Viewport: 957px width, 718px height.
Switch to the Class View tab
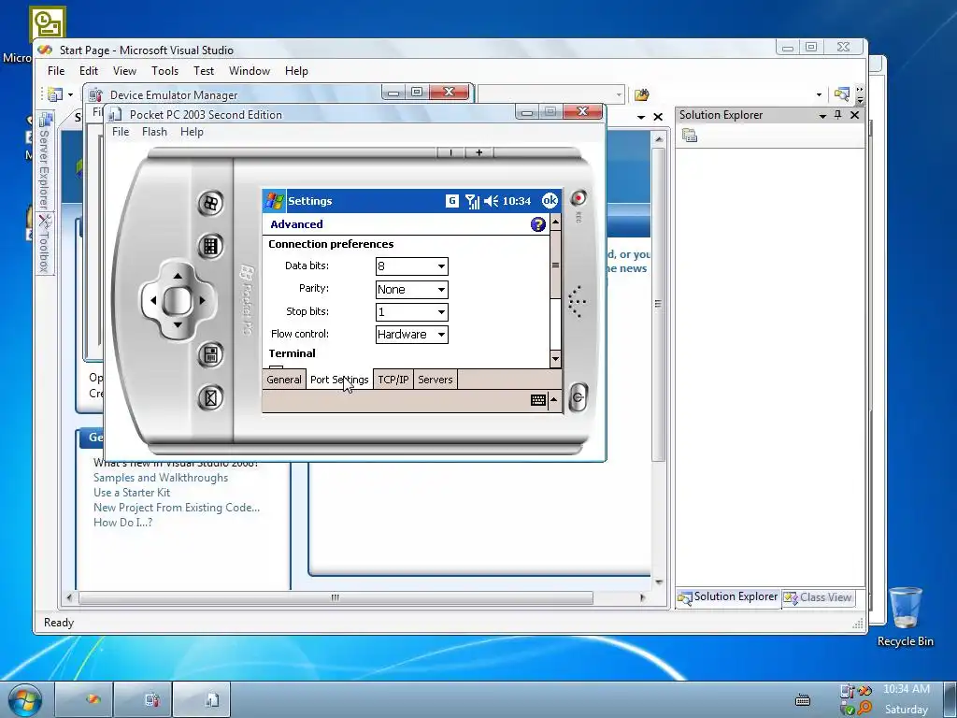pos(818,597)
